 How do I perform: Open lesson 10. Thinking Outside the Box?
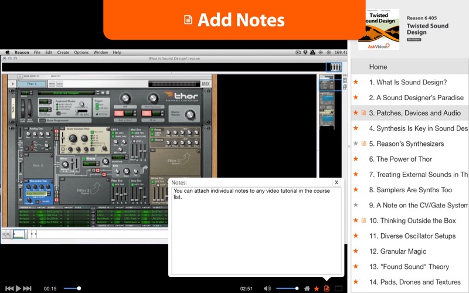pos(410,221)
